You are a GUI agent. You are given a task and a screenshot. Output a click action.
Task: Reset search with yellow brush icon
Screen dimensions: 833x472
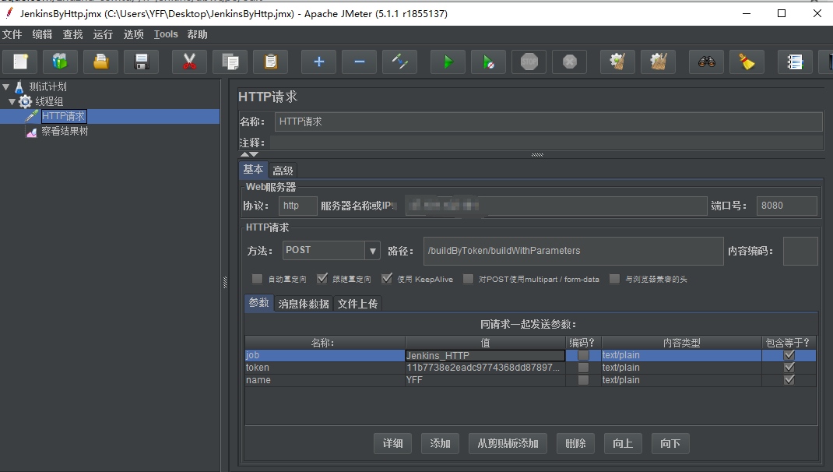click(x=747, y=62)
